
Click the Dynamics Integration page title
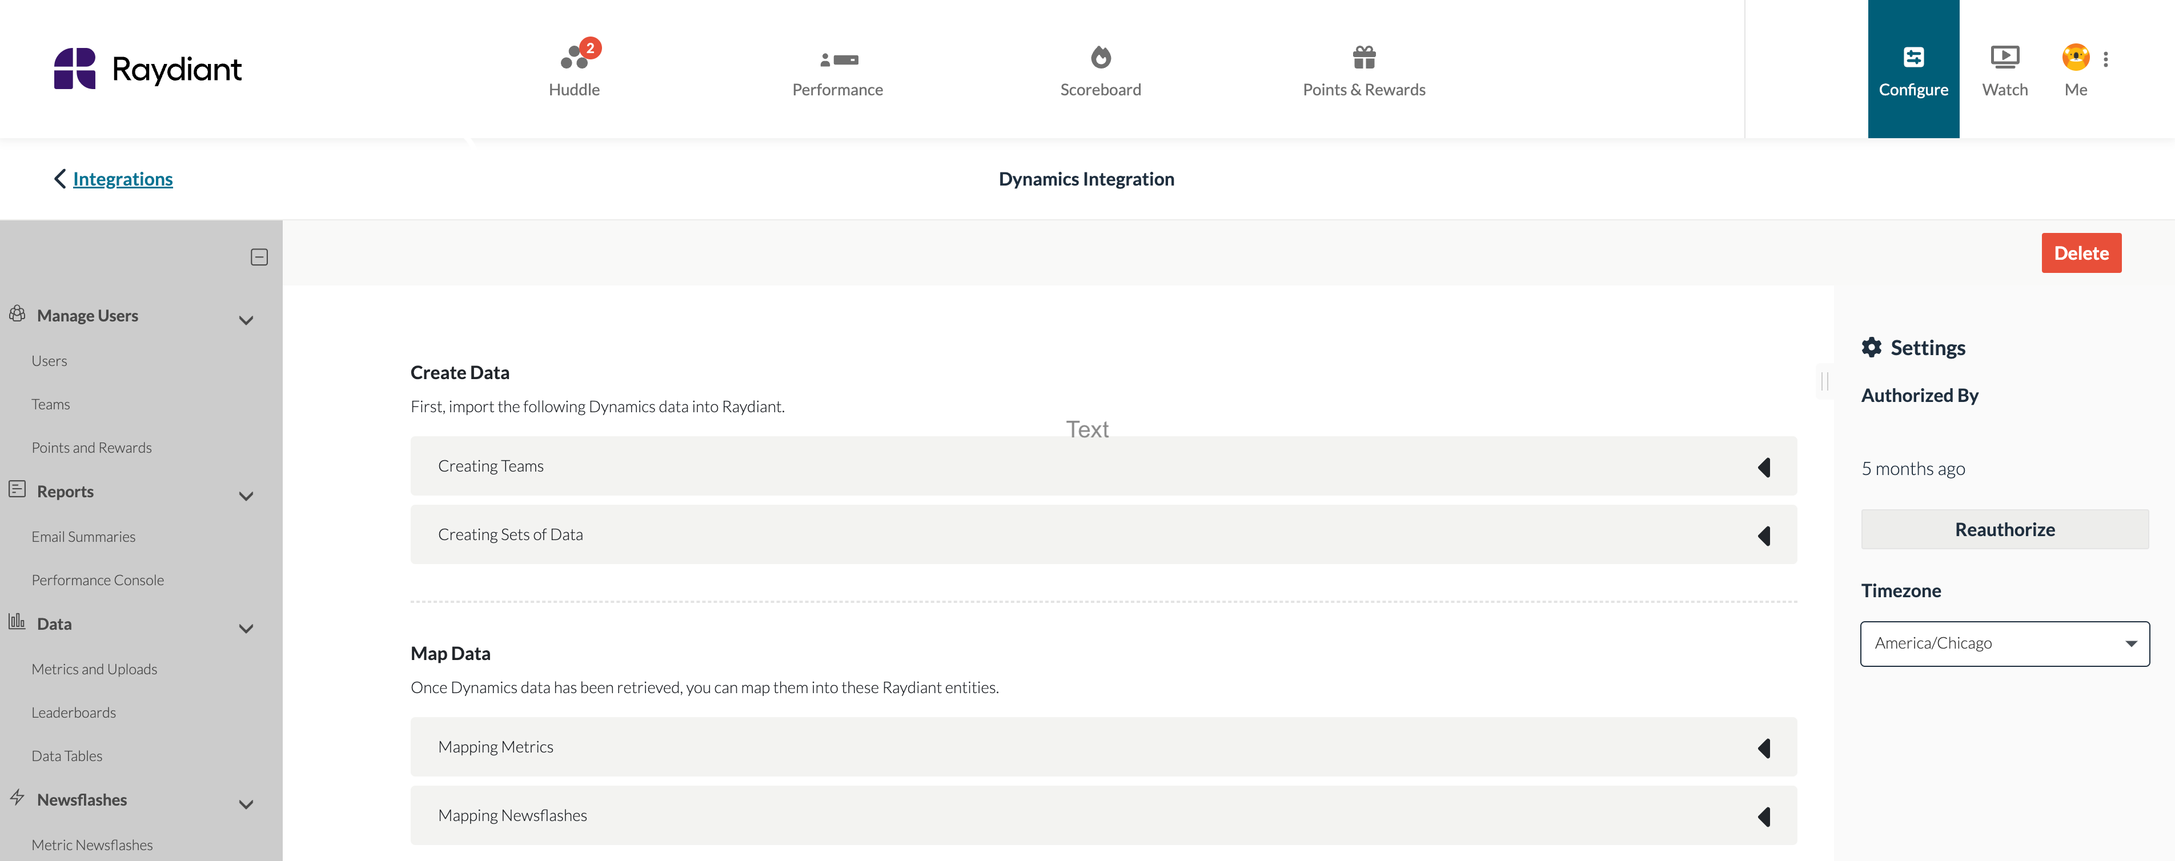[x=1086, y=178]
